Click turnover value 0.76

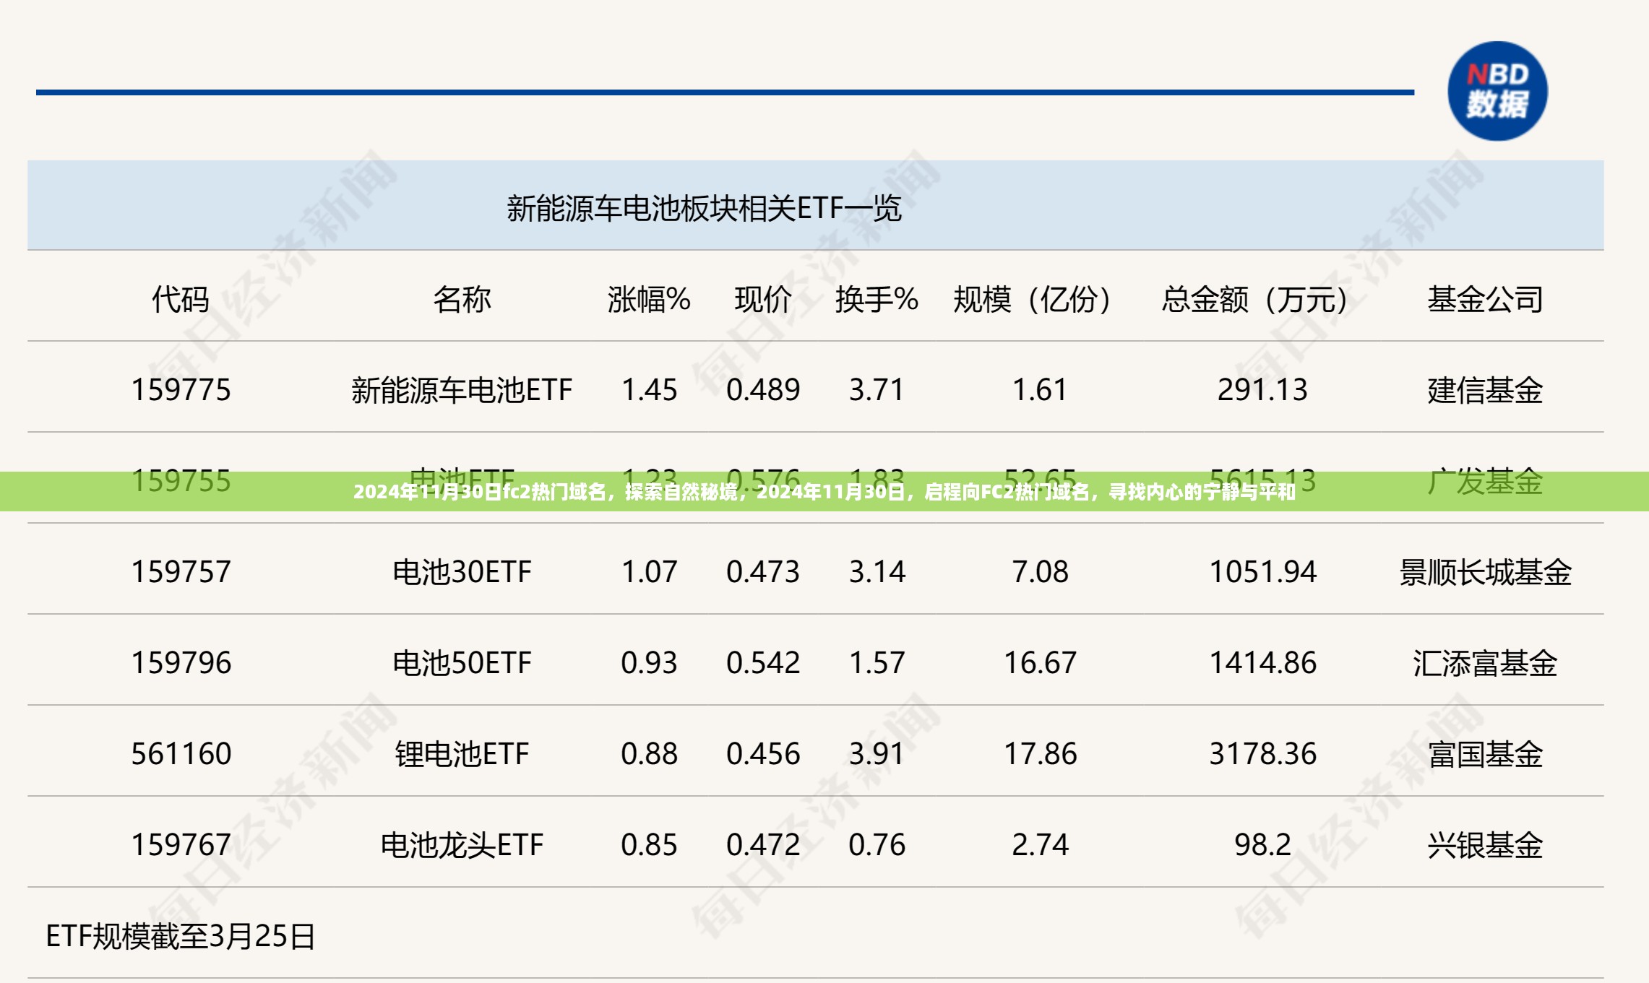pos(877,845)
